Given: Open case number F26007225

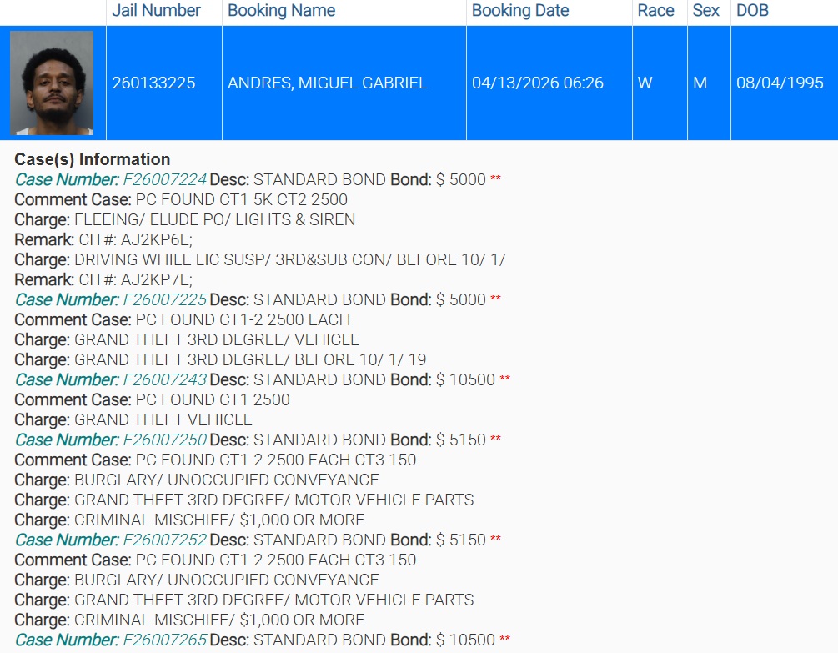Looking at the screenshot, I should point(164,299).
